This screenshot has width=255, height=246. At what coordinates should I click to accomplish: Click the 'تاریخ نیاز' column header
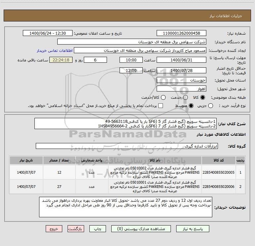(26, 160)
